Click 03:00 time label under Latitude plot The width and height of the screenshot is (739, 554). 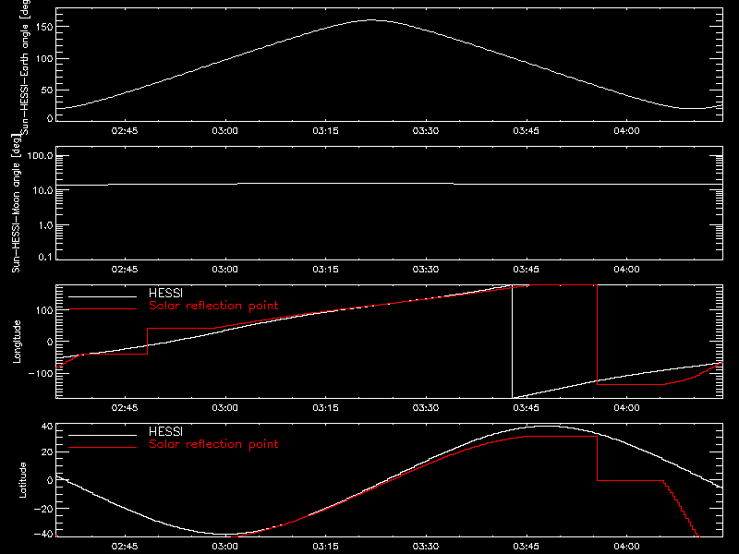pos(224,547)
